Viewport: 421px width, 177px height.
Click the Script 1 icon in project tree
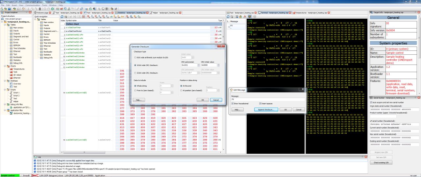click(x=11, y=92)
